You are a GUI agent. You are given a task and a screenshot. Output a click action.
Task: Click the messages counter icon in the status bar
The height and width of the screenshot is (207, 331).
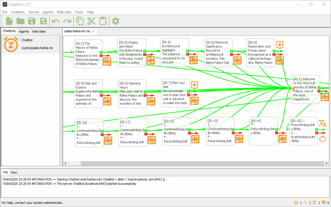pos(323,202)
